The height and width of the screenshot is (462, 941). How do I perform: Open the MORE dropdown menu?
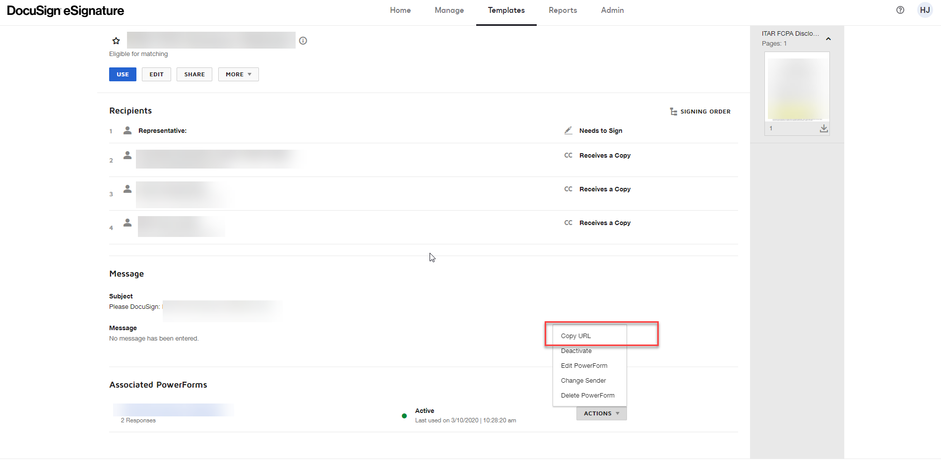(239, 74)
